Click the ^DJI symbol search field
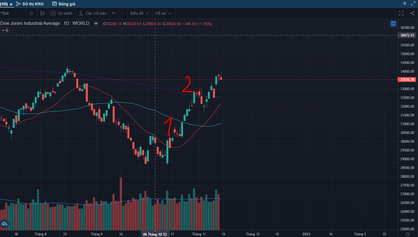The height and width of the screenshot is (237, 418). [x=13, y=13]
